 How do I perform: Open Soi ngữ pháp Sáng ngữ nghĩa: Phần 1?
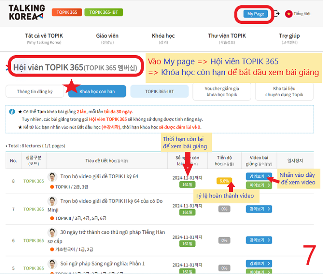(102, 264)
